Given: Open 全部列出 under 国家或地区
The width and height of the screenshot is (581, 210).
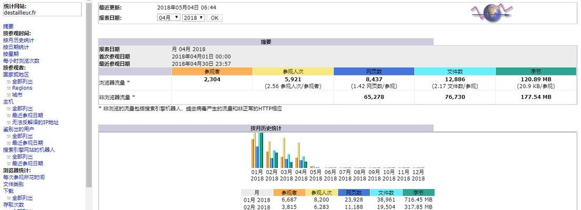Looking at the screenshot, I should point(22,81).
